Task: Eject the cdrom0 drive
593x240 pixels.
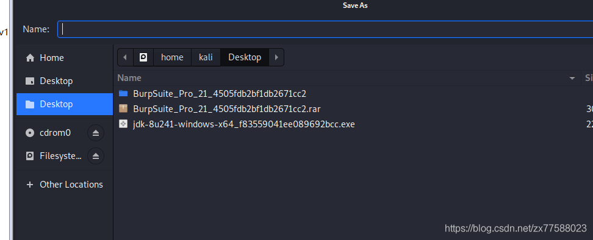Action: [96, 133]
